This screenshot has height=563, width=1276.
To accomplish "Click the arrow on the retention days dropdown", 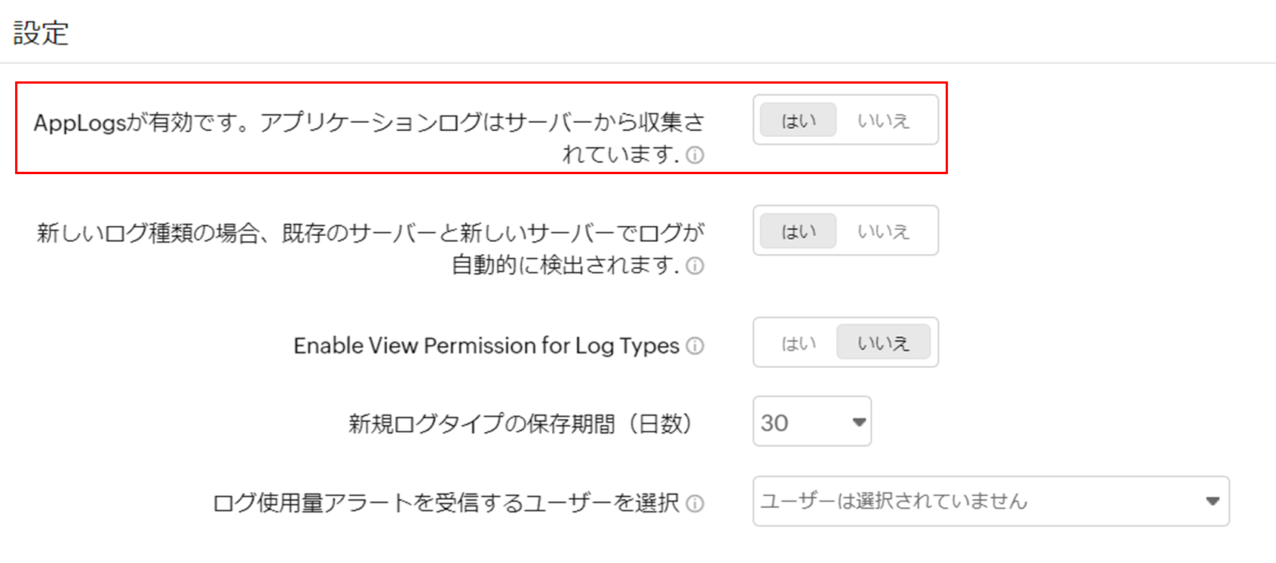I will 858,422.
